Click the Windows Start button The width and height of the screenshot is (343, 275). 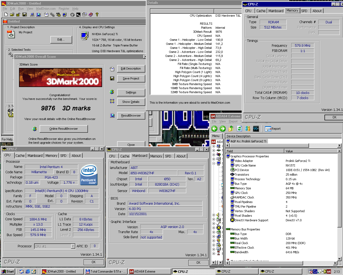pos(8,272)
